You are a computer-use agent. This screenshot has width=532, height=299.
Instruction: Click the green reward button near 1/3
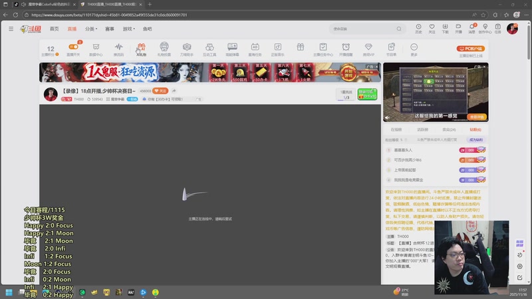[x=367, y=94]
